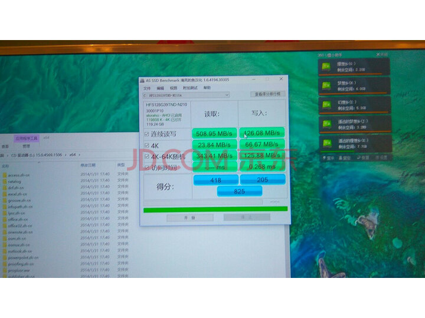Click the K: drive green usage bar

pos(338,151)
